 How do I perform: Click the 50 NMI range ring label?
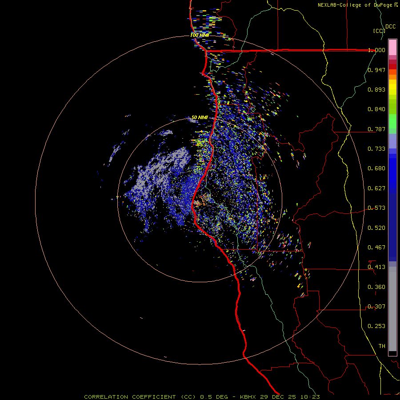(200, 118)
